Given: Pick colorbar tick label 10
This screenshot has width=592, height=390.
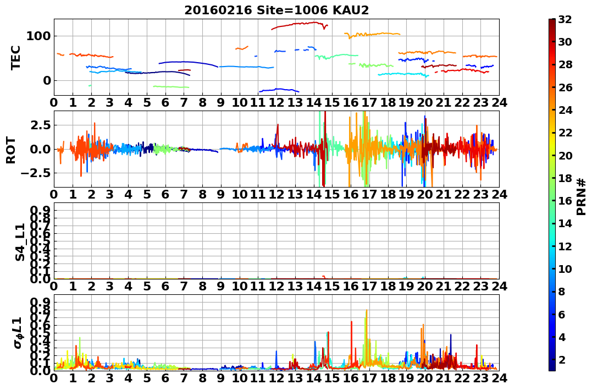Looking at the screenshot, I should (x=565, y=268).
